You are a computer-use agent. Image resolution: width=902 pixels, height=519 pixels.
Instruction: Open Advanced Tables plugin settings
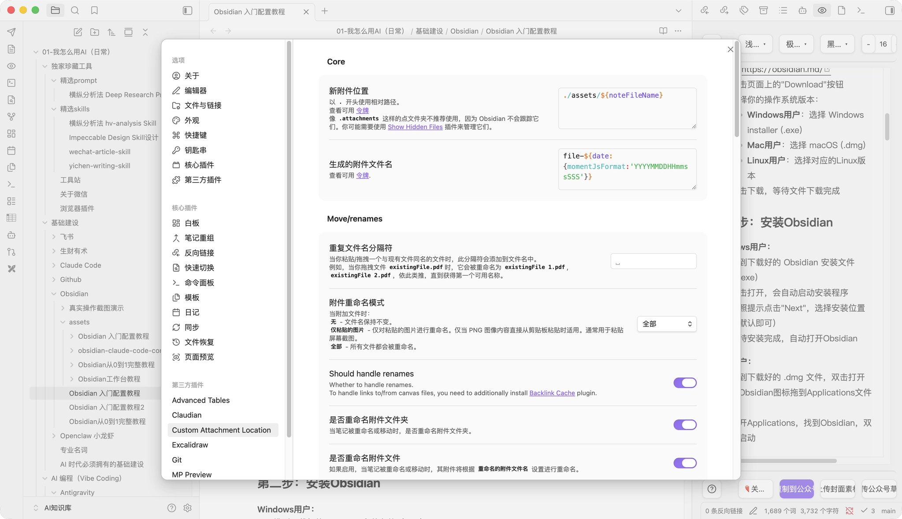[x=223, y=400]
